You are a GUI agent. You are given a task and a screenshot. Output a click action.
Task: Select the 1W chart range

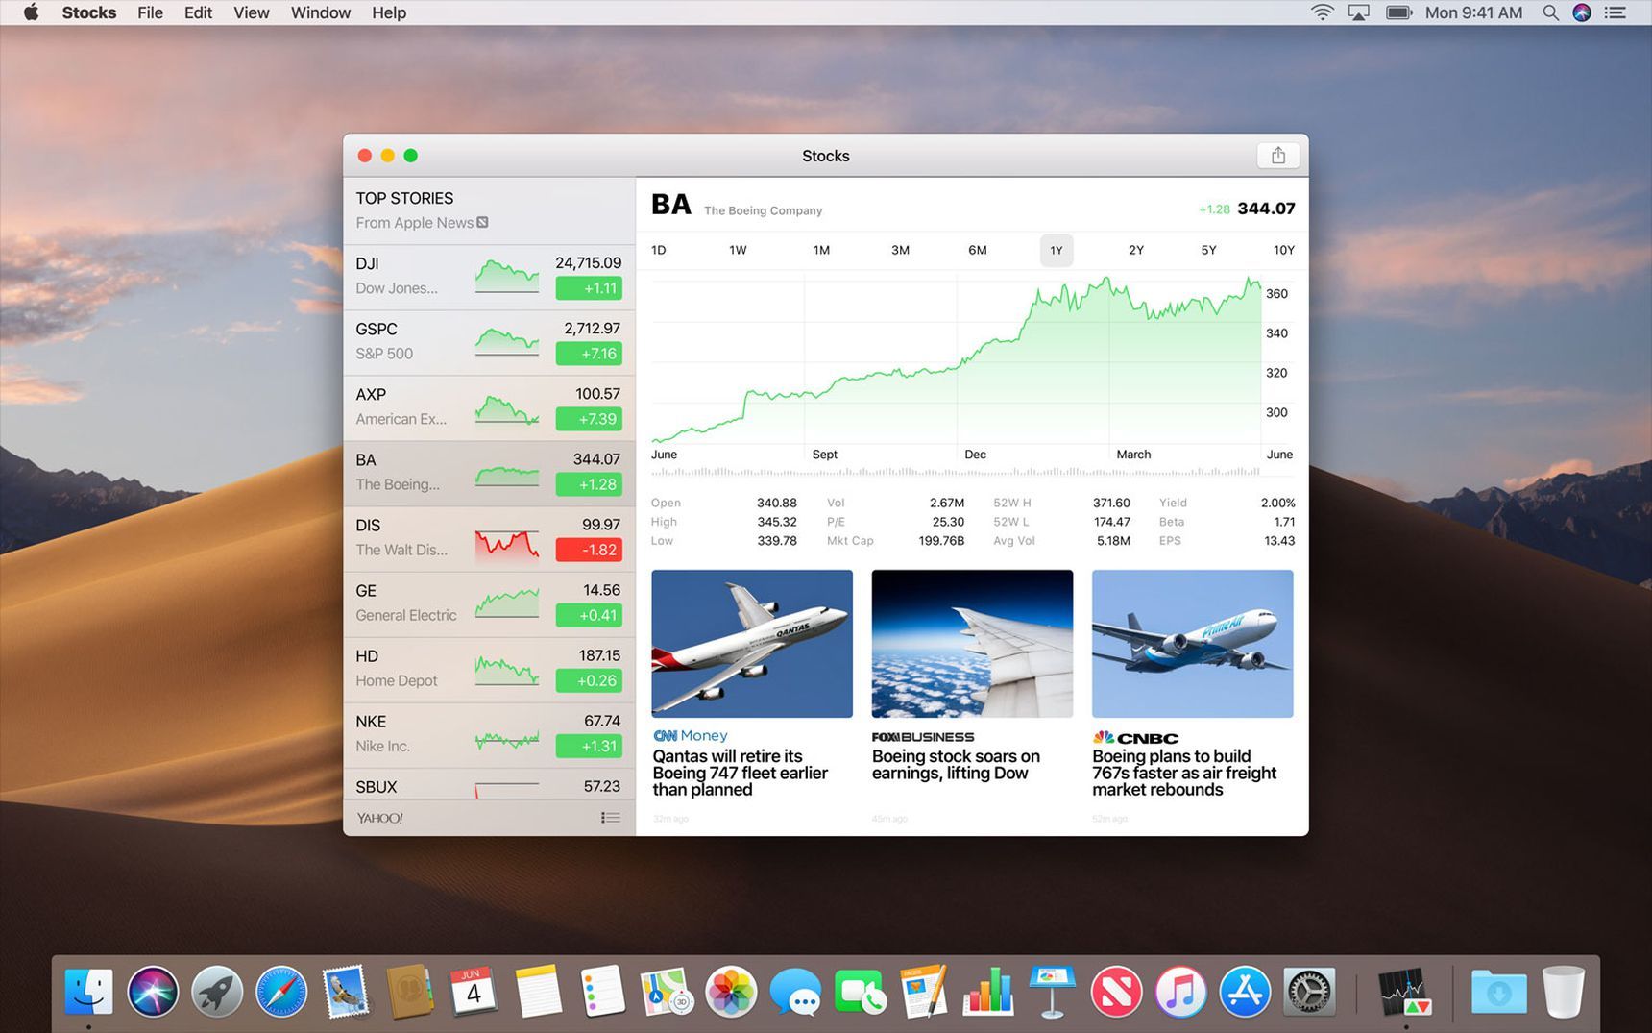tap(738, 250)
